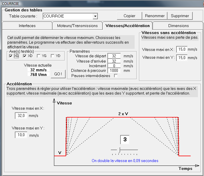The image size is (204, 176).
Task: Click the Supprimer button
Action: pyautogui.click(x=180, y=16)
